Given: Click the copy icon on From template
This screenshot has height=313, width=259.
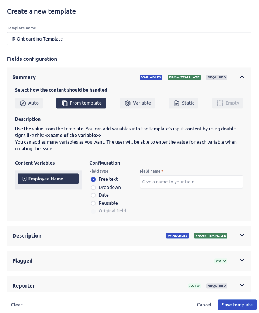Looking at the screenshot, I should (x=65, y=103).
